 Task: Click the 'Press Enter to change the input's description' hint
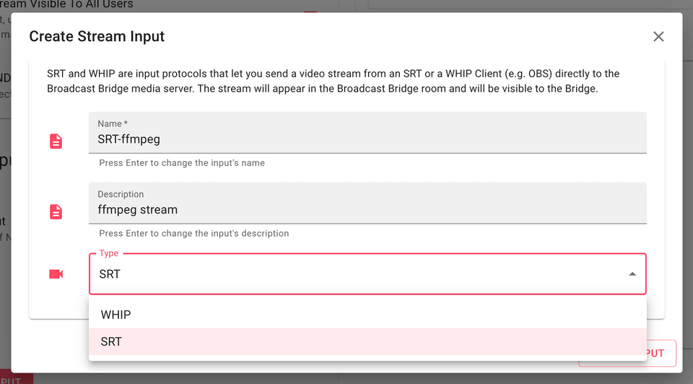[193, 234]
